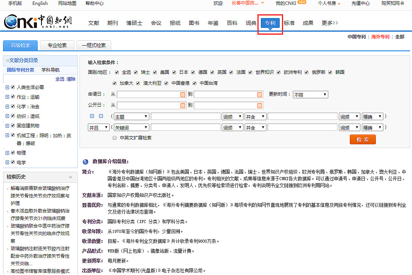Click the 更多>> navigation link

[330, 23]
